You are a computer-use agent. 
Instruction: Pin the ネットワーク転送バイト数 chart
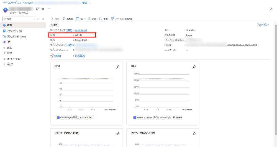click(194, 134)
